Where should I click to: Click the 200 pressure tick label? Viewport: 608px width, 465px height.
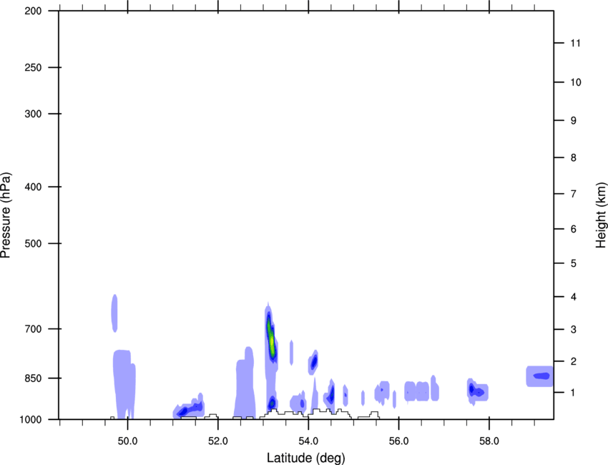point(33,11)
